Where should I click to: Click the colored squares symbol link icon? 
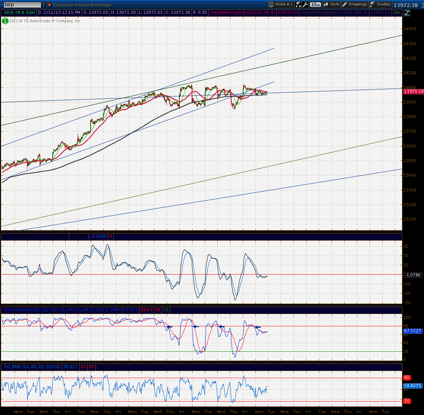click(x=49, y=4)
